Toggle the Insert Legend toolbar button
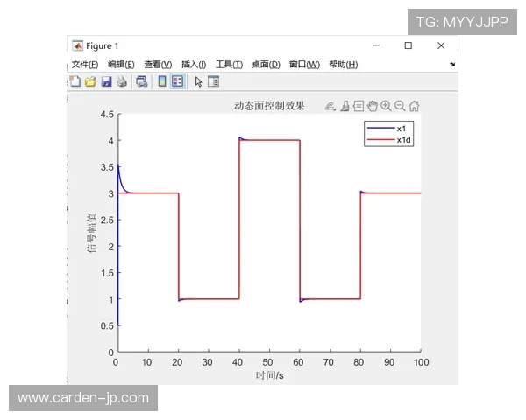 pos(177,81)
